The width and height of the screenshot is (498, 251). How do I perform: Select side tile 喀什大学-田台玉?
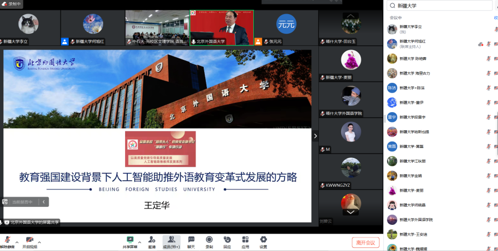tap(351, 28)
